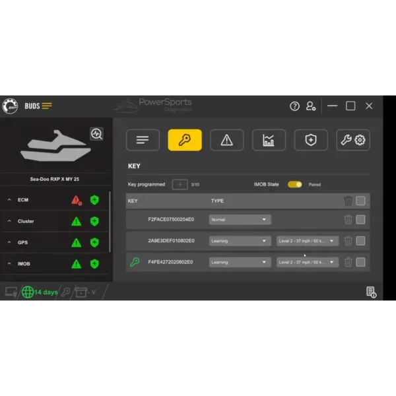Viewport: 396px width, 396px height.
Task: Add a new key with plus button
Action: pyautogui.click(x=180, y=185)
